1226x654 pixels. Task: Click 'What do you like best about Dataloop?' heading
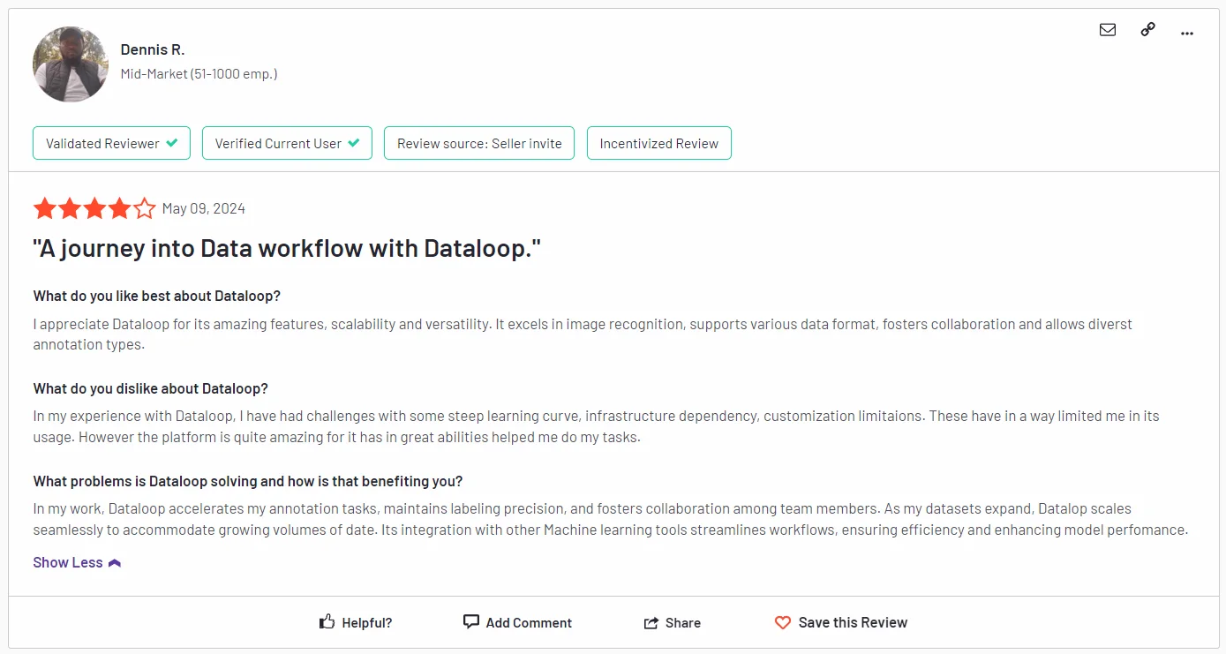coord(157,296)
